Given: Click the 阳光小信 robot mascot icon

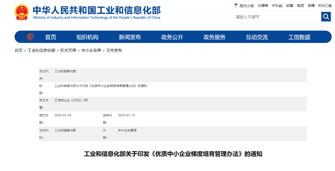Looking at the screenshot, I should tap(236, 5).
